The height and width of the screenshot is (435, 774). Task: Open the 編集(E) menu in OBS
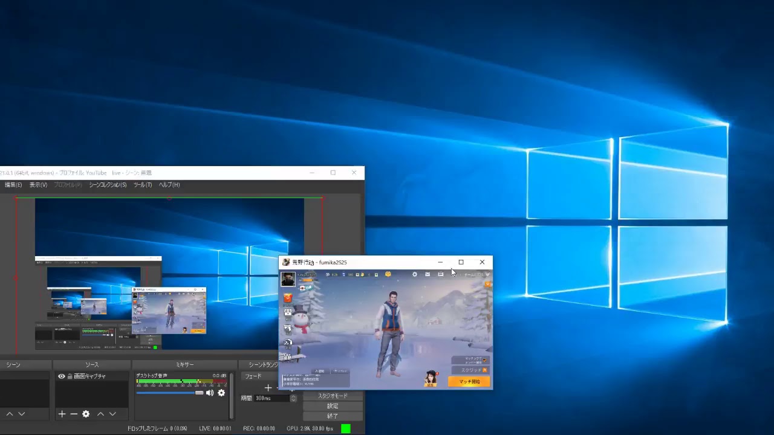13,185
